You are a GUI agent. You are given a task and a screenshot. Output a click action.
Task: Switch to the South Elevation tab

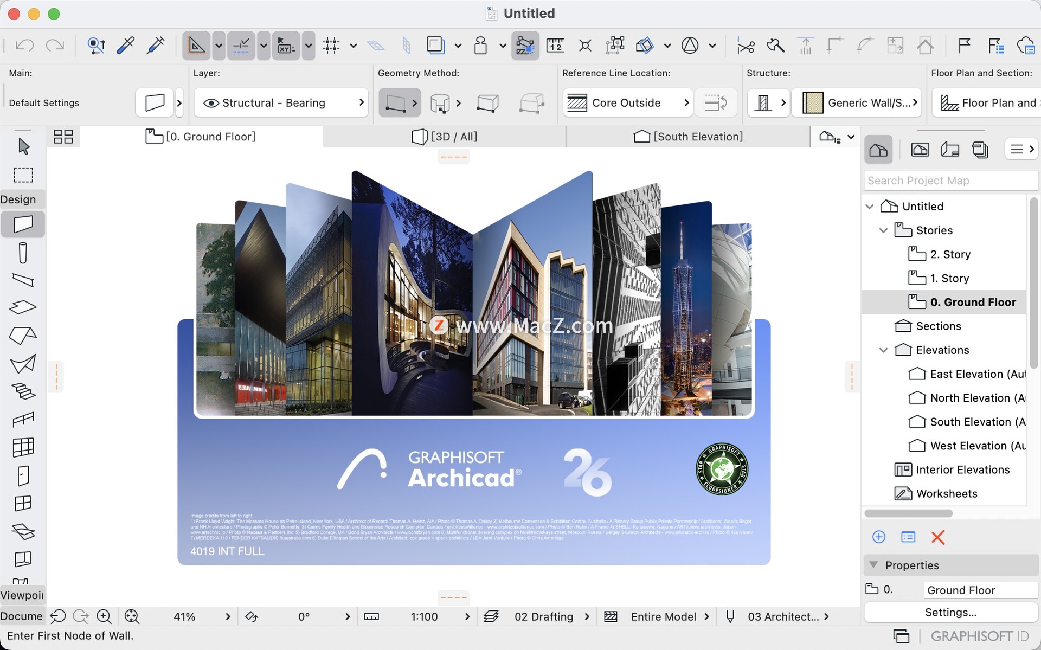click(687, 137)
